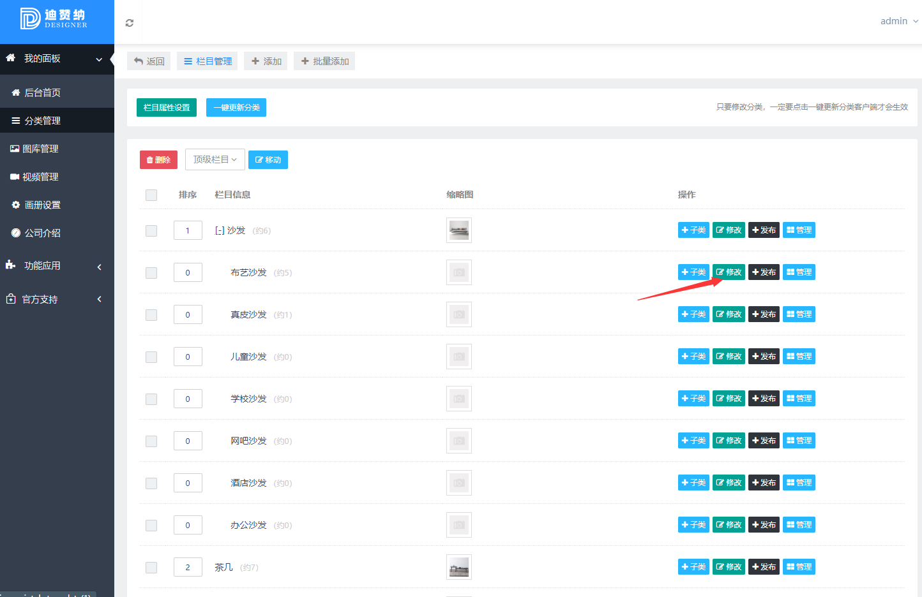
Task: Check the 网吧沙发 row checkbox
Action: tap(151, 441)
